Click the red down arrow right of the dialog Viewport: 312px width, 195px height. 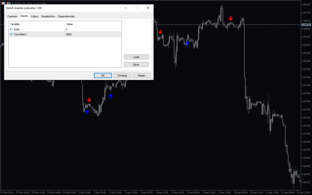click(x=160, y=32)
